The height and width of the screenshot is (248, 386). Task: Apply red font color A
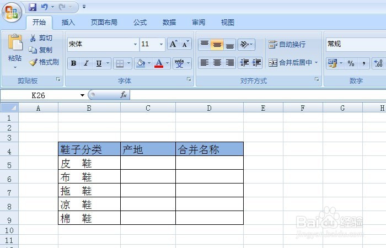[x=159, y=63]
